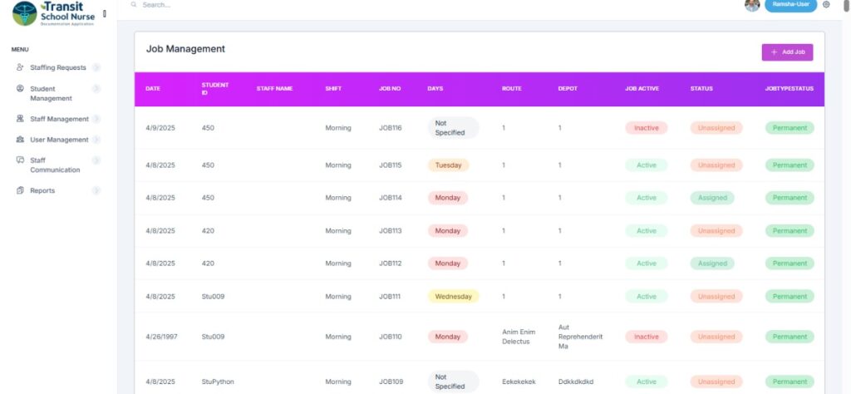Click the Assigned status badge for JOB114
Image resolution: width=851 pixels, height=394 pixels.
click(712, 198)
